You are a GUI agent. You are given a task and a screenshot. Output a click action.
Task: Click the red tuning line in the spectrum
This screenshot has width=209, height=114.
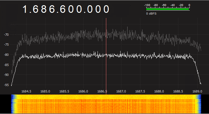tap(106, 56)
